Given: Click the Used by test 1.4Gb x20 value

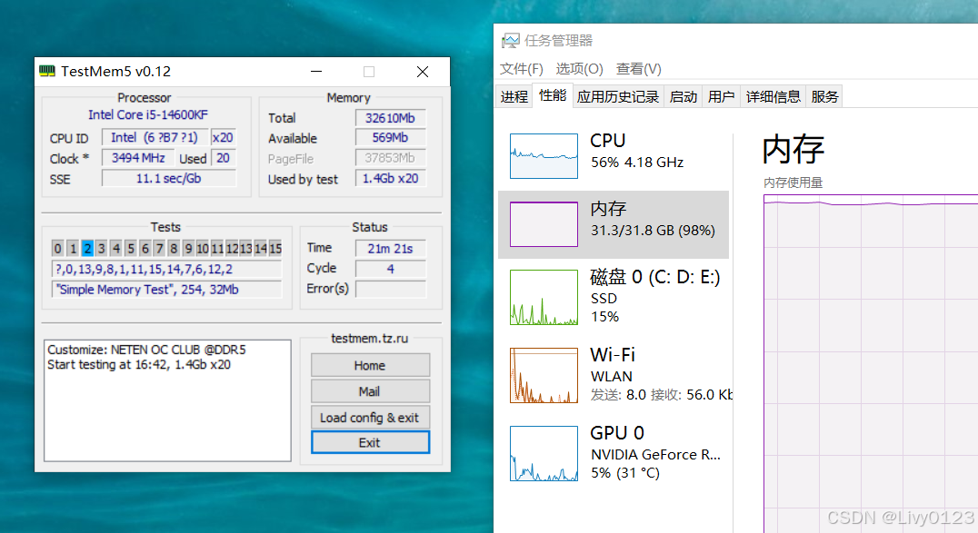Looking at the screenshot, I should click(x=390, y=178).
